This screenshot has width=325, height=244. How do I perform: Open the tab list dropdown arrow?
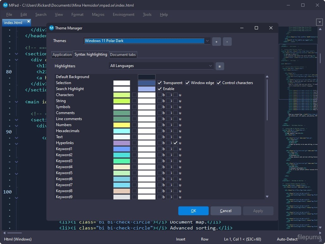point(319,22)
